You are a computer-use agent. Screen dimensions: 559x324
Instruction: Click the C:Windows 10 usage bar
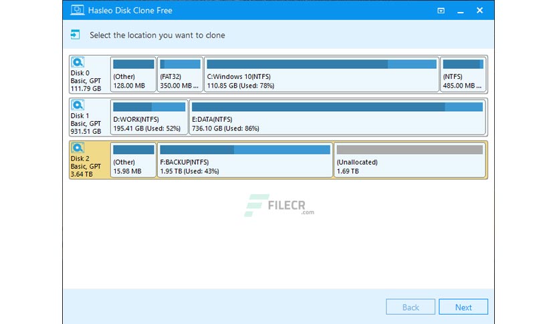click(x=321, y=64)
